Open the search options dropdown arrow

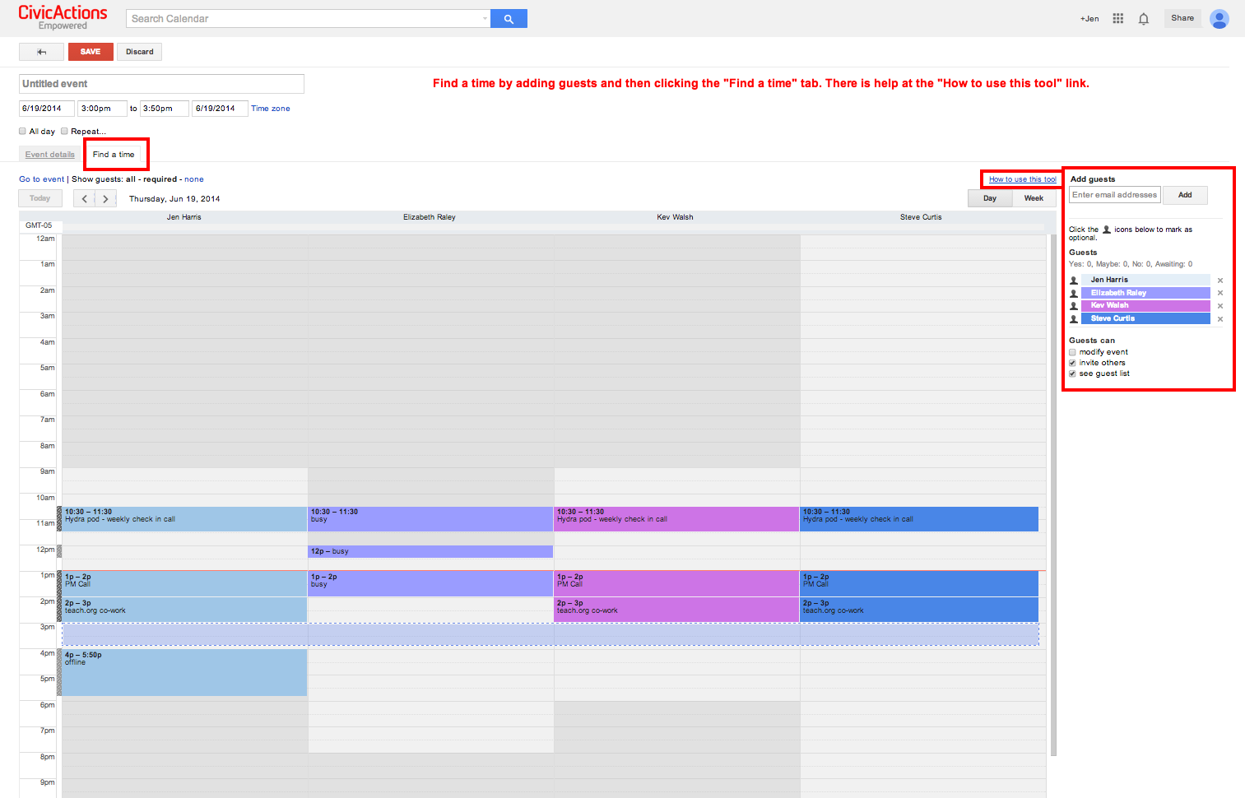click(x=484, y=17)
